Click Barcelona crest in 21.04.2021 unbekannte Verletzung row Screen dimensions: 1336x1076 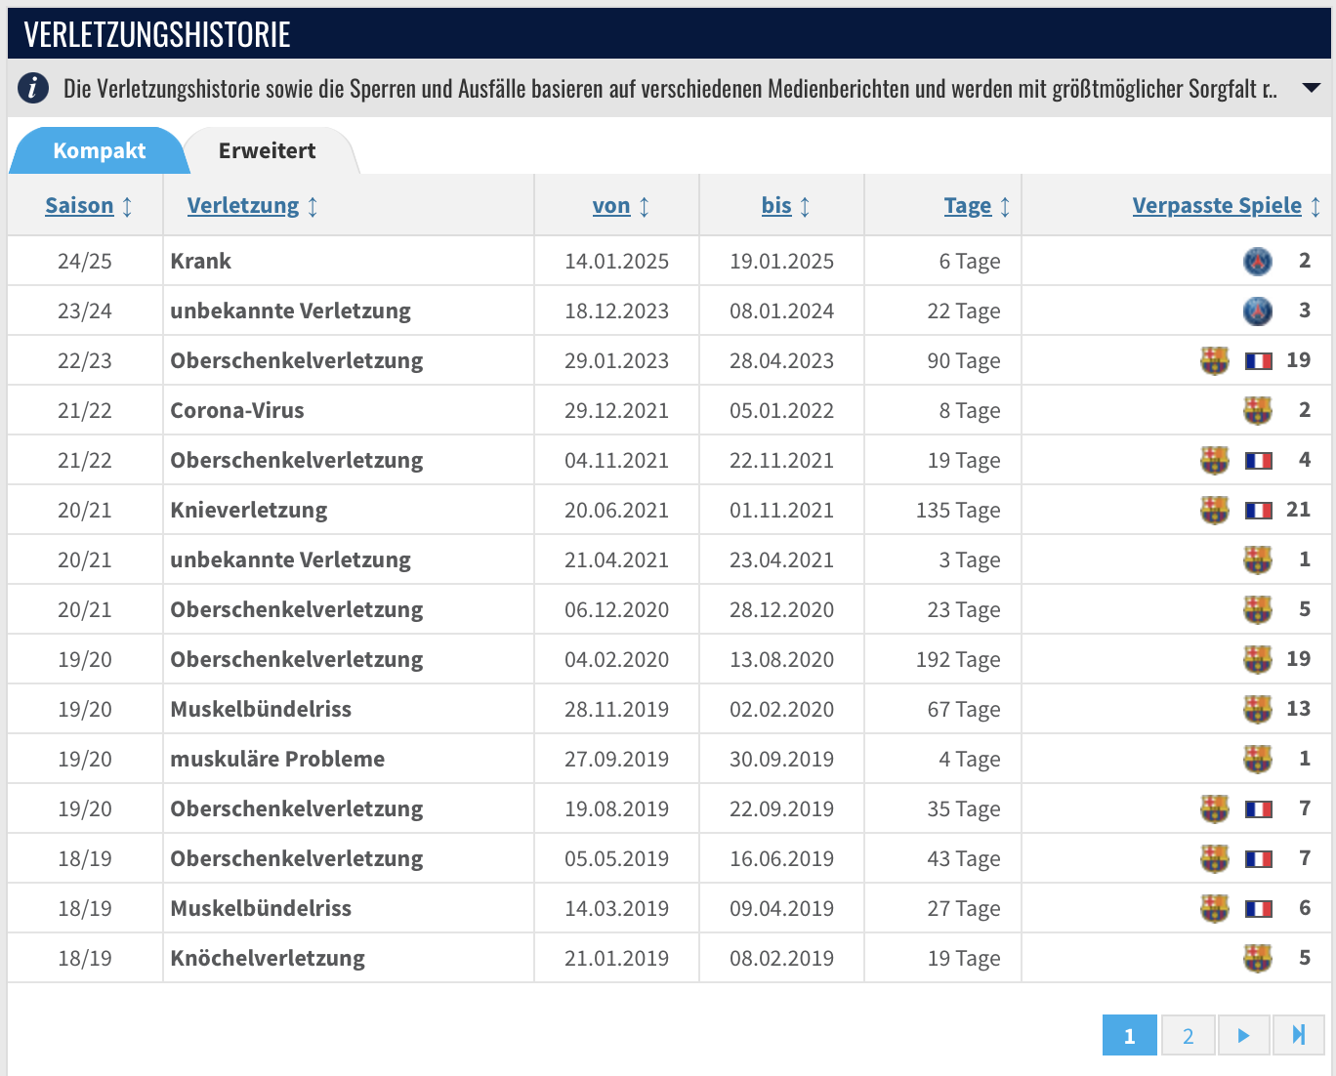tap(1258, 559)
